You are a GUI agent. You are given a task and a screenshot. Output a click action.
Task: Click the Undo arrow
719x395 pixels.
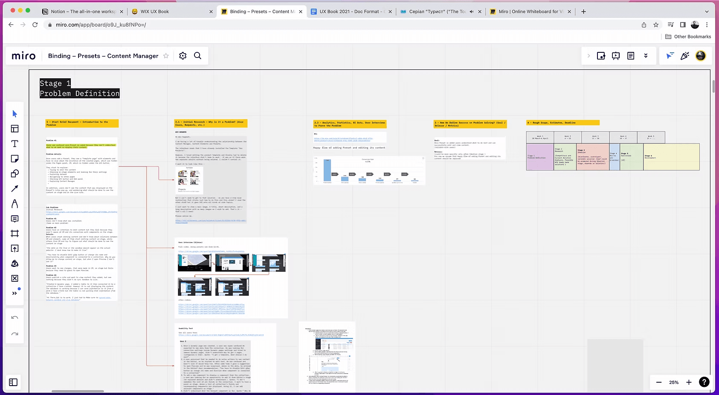pyautogui.click(x=14, y=318)
